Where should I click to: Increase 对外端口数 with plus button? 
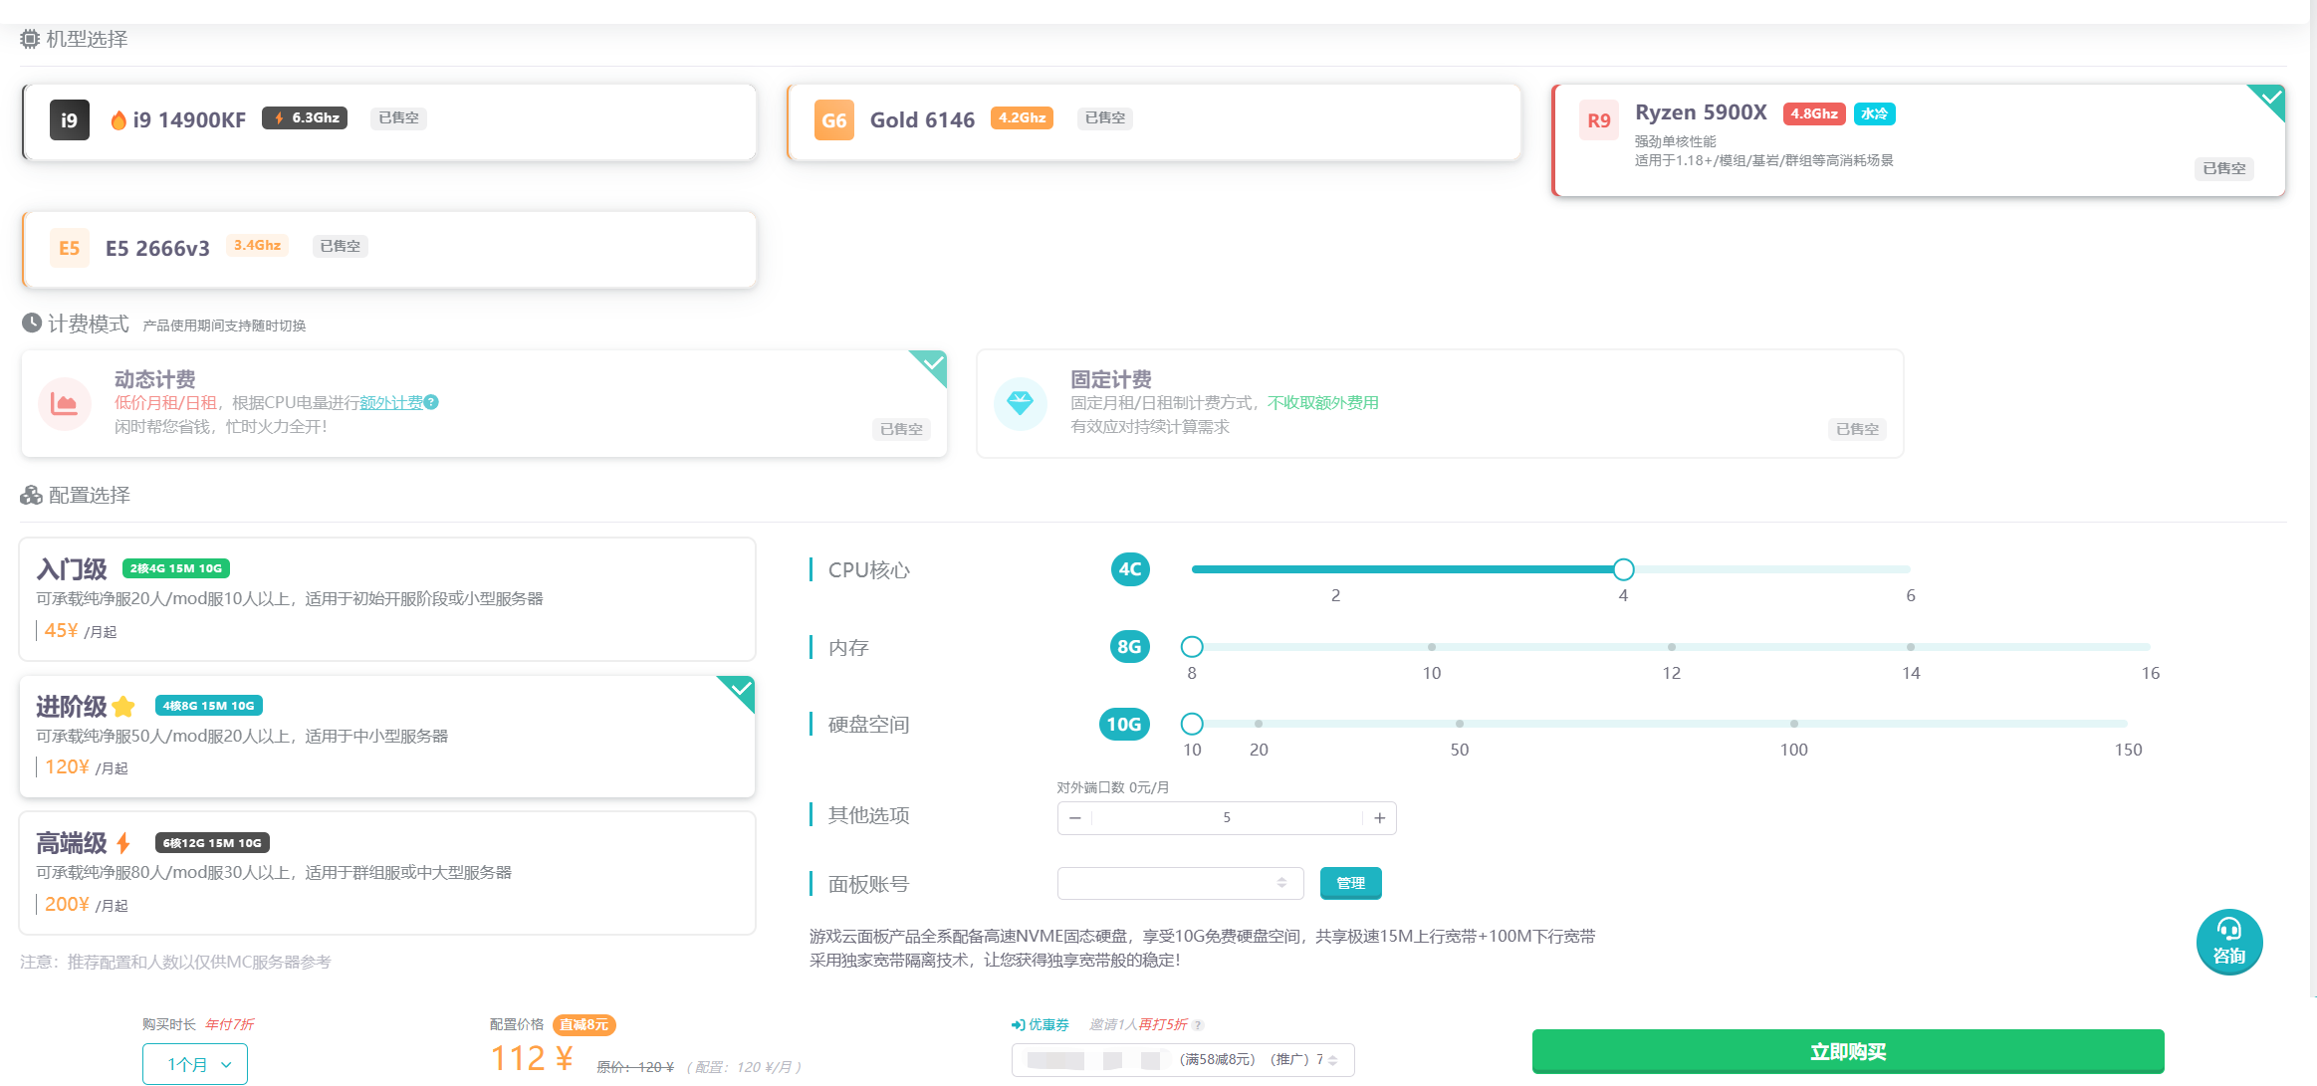pyautogui.click(x=1379, y=818)
